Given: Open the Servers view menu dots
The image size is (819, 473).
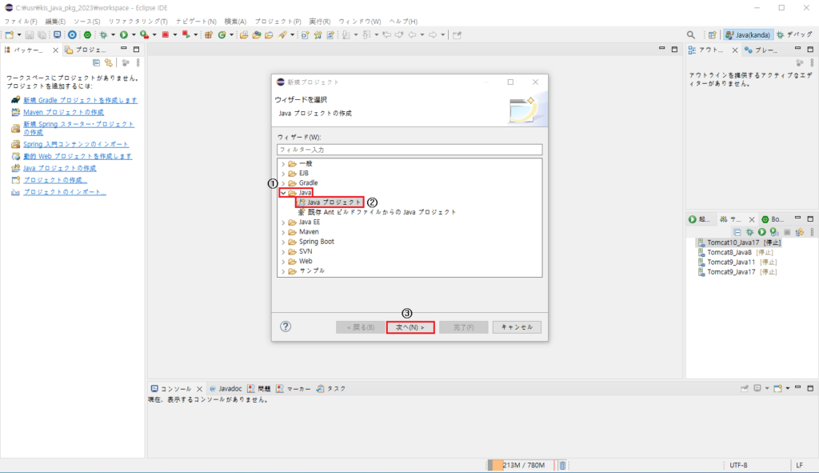Looking at the screenshot, I should coord(812,232).
